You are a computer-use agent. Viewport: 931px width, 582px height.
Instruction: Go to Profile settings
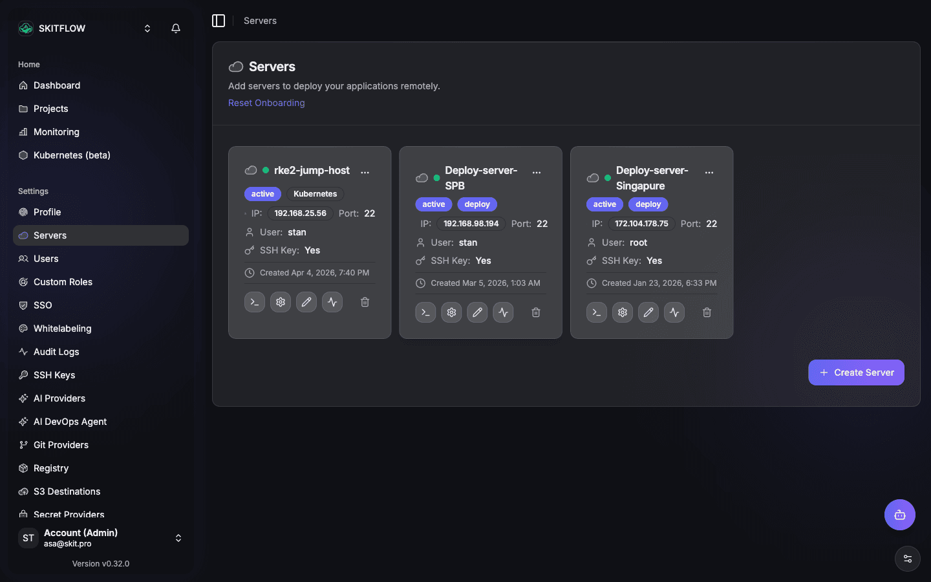click(101, 212)
